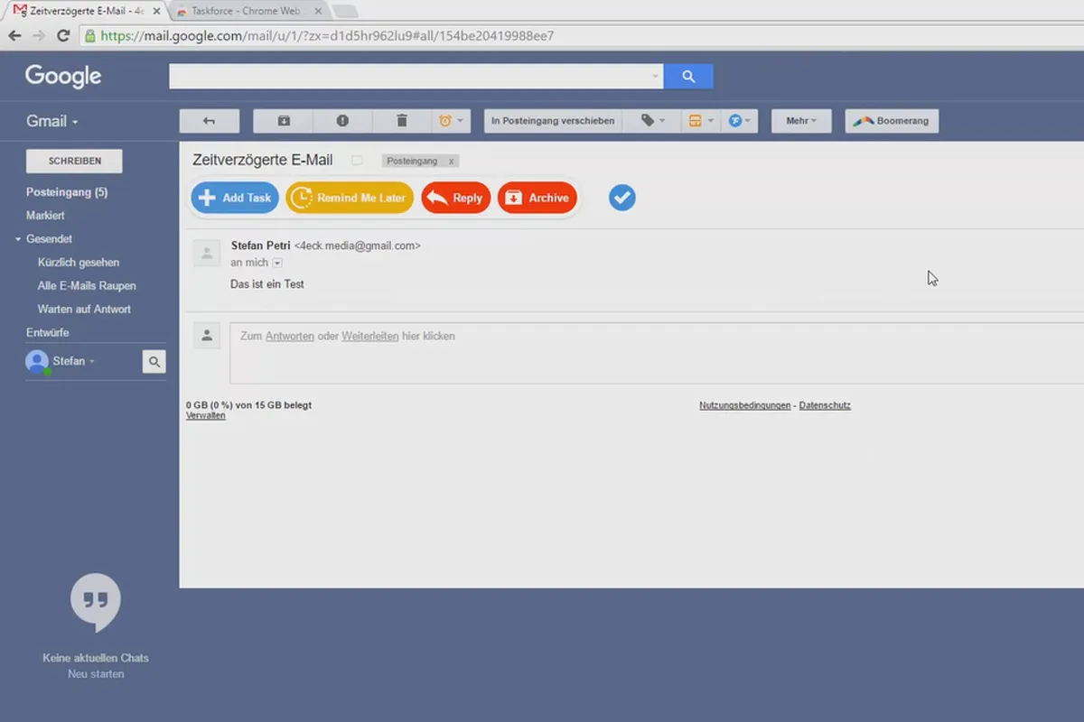Click the Antworten link
The image size is (1084, 722).
click(290, 336)
